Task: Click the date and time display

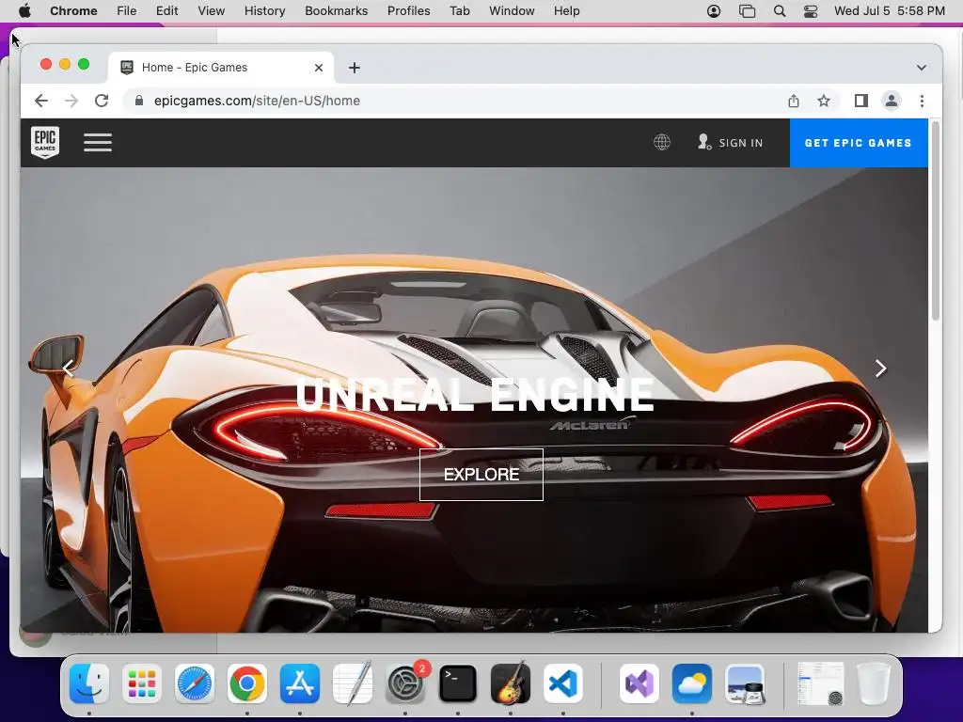Action: 890,11
